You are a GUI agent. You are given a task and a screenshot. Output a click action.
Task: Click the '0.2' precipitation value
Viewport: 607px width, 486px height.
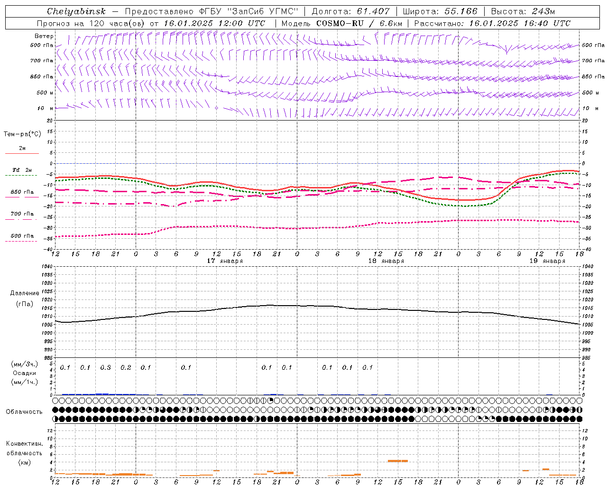[126, 368]
